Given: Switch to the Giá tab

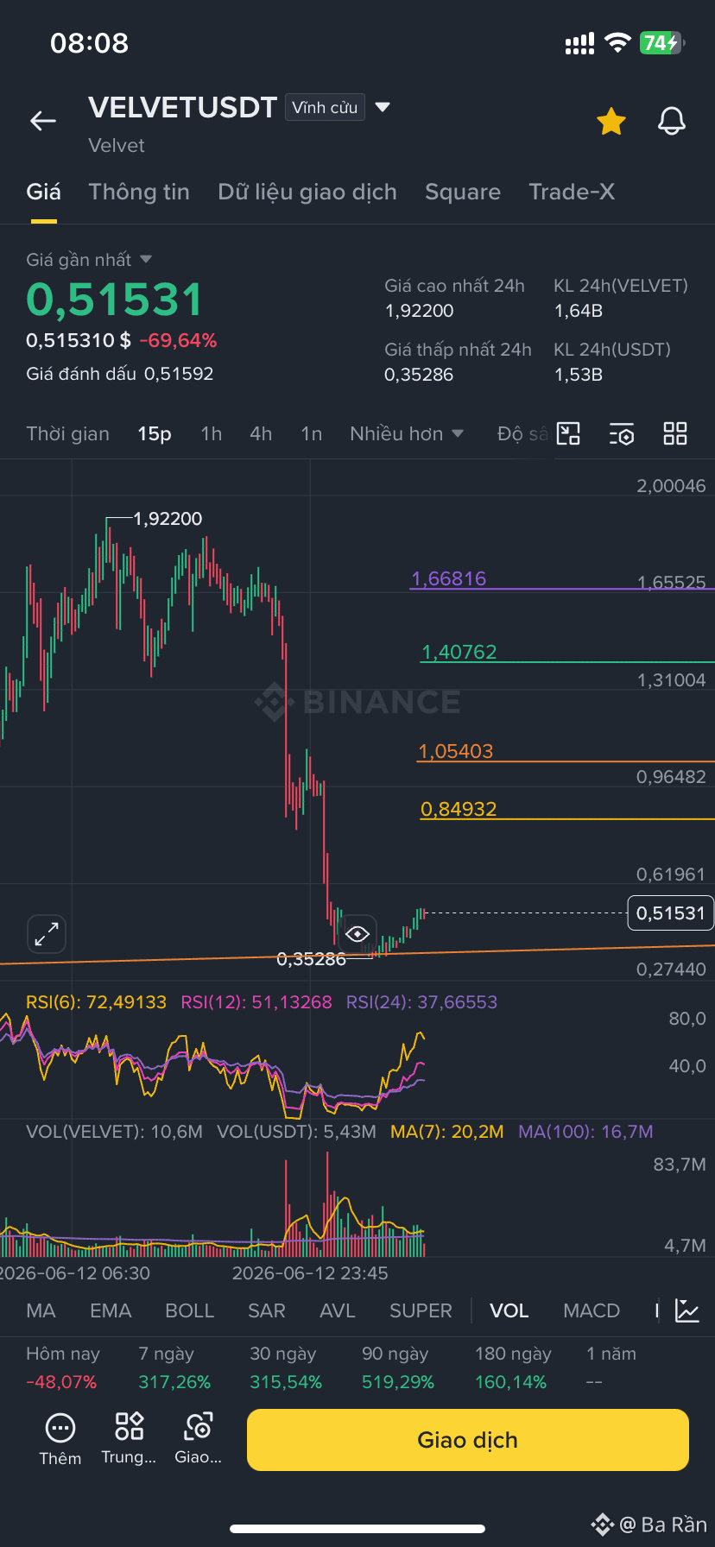Looking at the screenshot, I should point(44,192).
